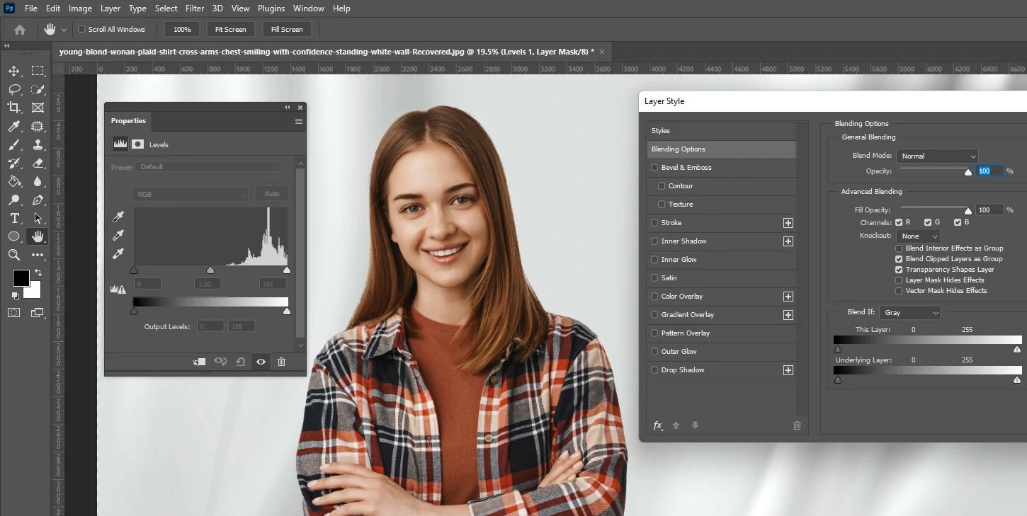Open the Blend Mode dropdown
This screenshot has height=516, width=1027.
tap(936, 156)
